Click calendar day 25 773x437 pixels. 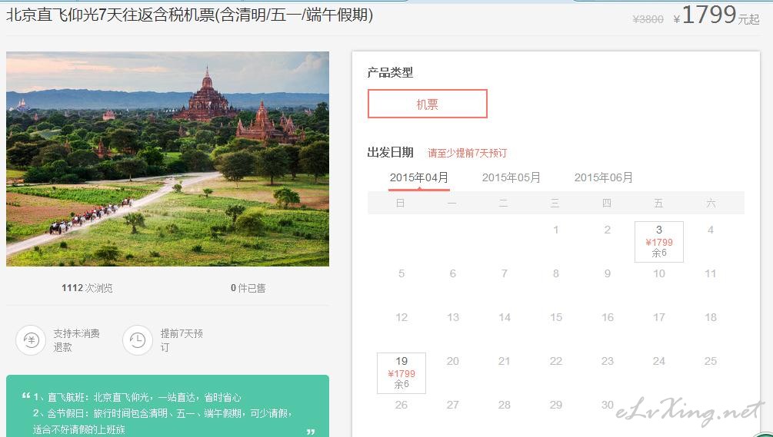(x=711, y=361)
